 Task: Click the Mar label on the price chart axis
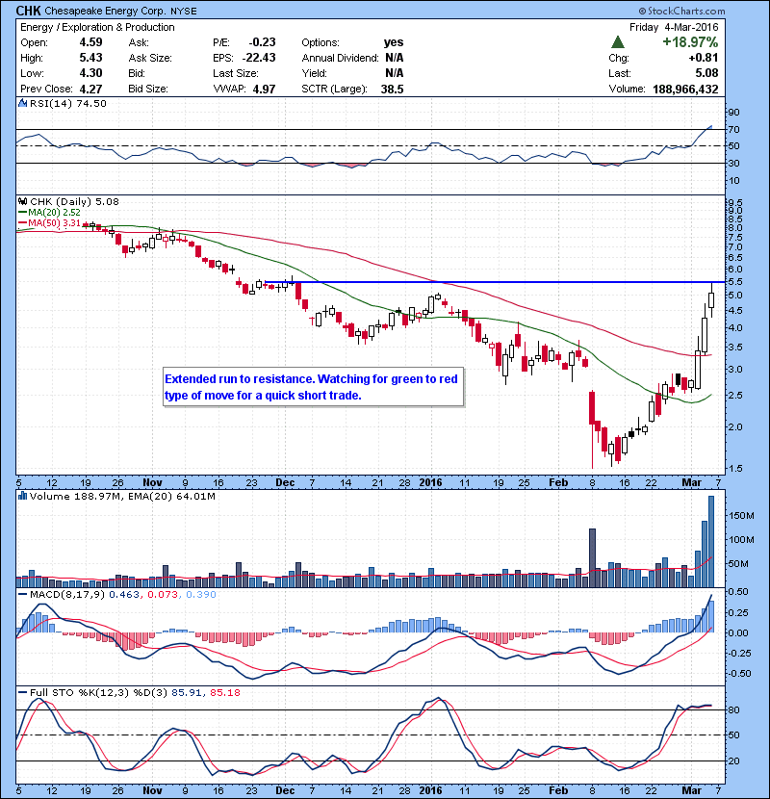tap(691, 482)
